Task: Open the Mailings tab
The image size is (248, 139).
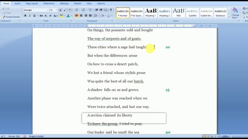Action: click(64, 3)
